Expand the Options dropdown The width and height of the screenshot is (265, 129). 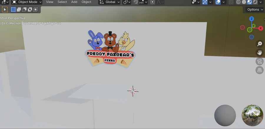point(254,10)
